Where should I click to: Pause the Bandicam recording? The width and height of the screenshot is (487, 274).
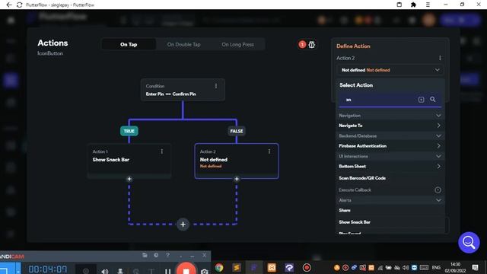point(167,271)
